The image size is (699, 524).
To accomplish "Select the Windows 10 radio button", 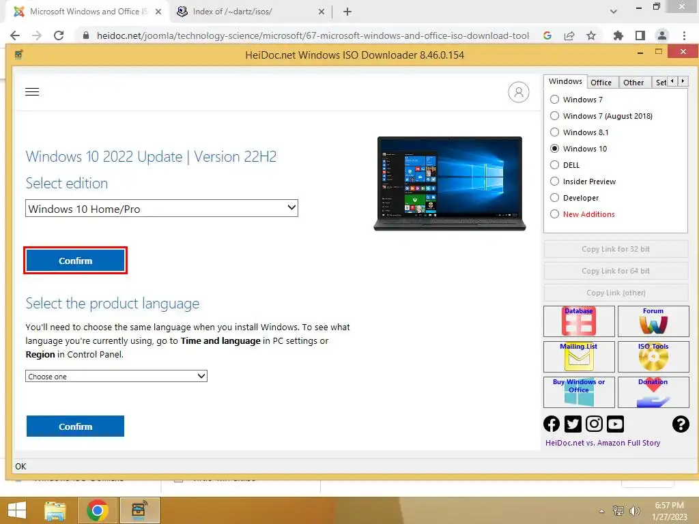I will pyautogui.click(x=554, y=149).
